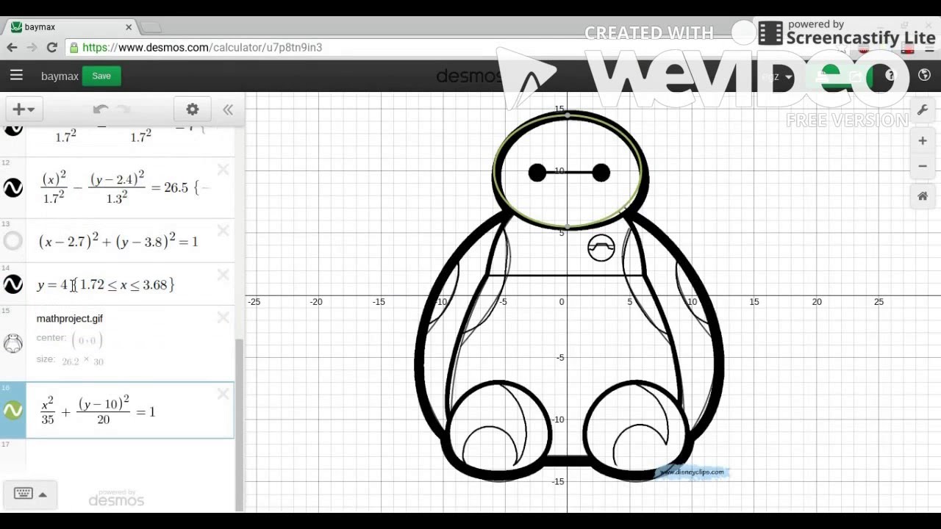Screen dimensions: 941x529
Task: Click the redo arrow
Action: (x=123, y=109)
